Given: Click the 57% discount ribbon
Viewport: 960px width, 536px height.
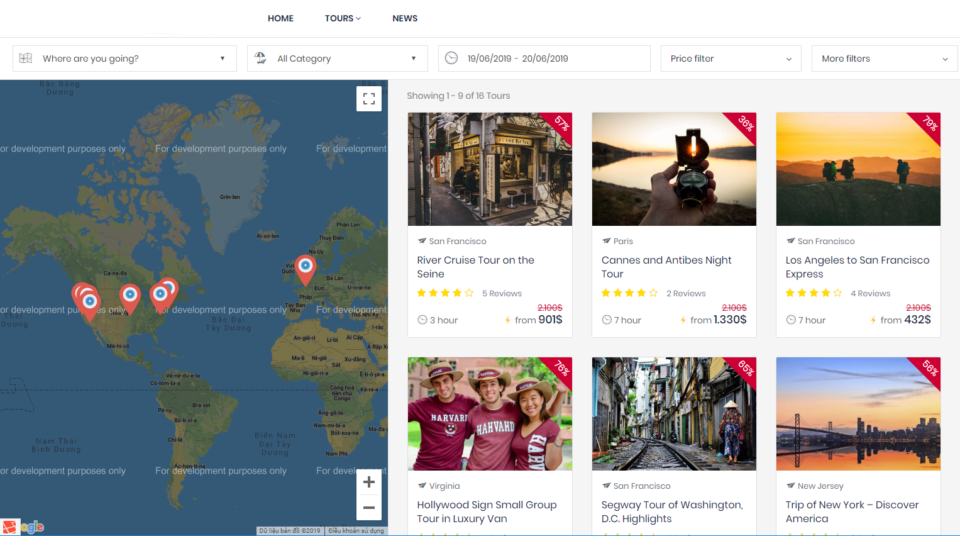Looking at the screenshot, I should (560, 125).
